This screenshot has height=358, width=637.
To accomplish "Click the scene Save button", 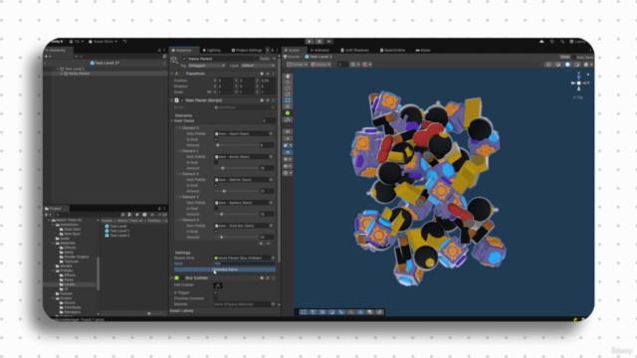I will coord(564,58).
